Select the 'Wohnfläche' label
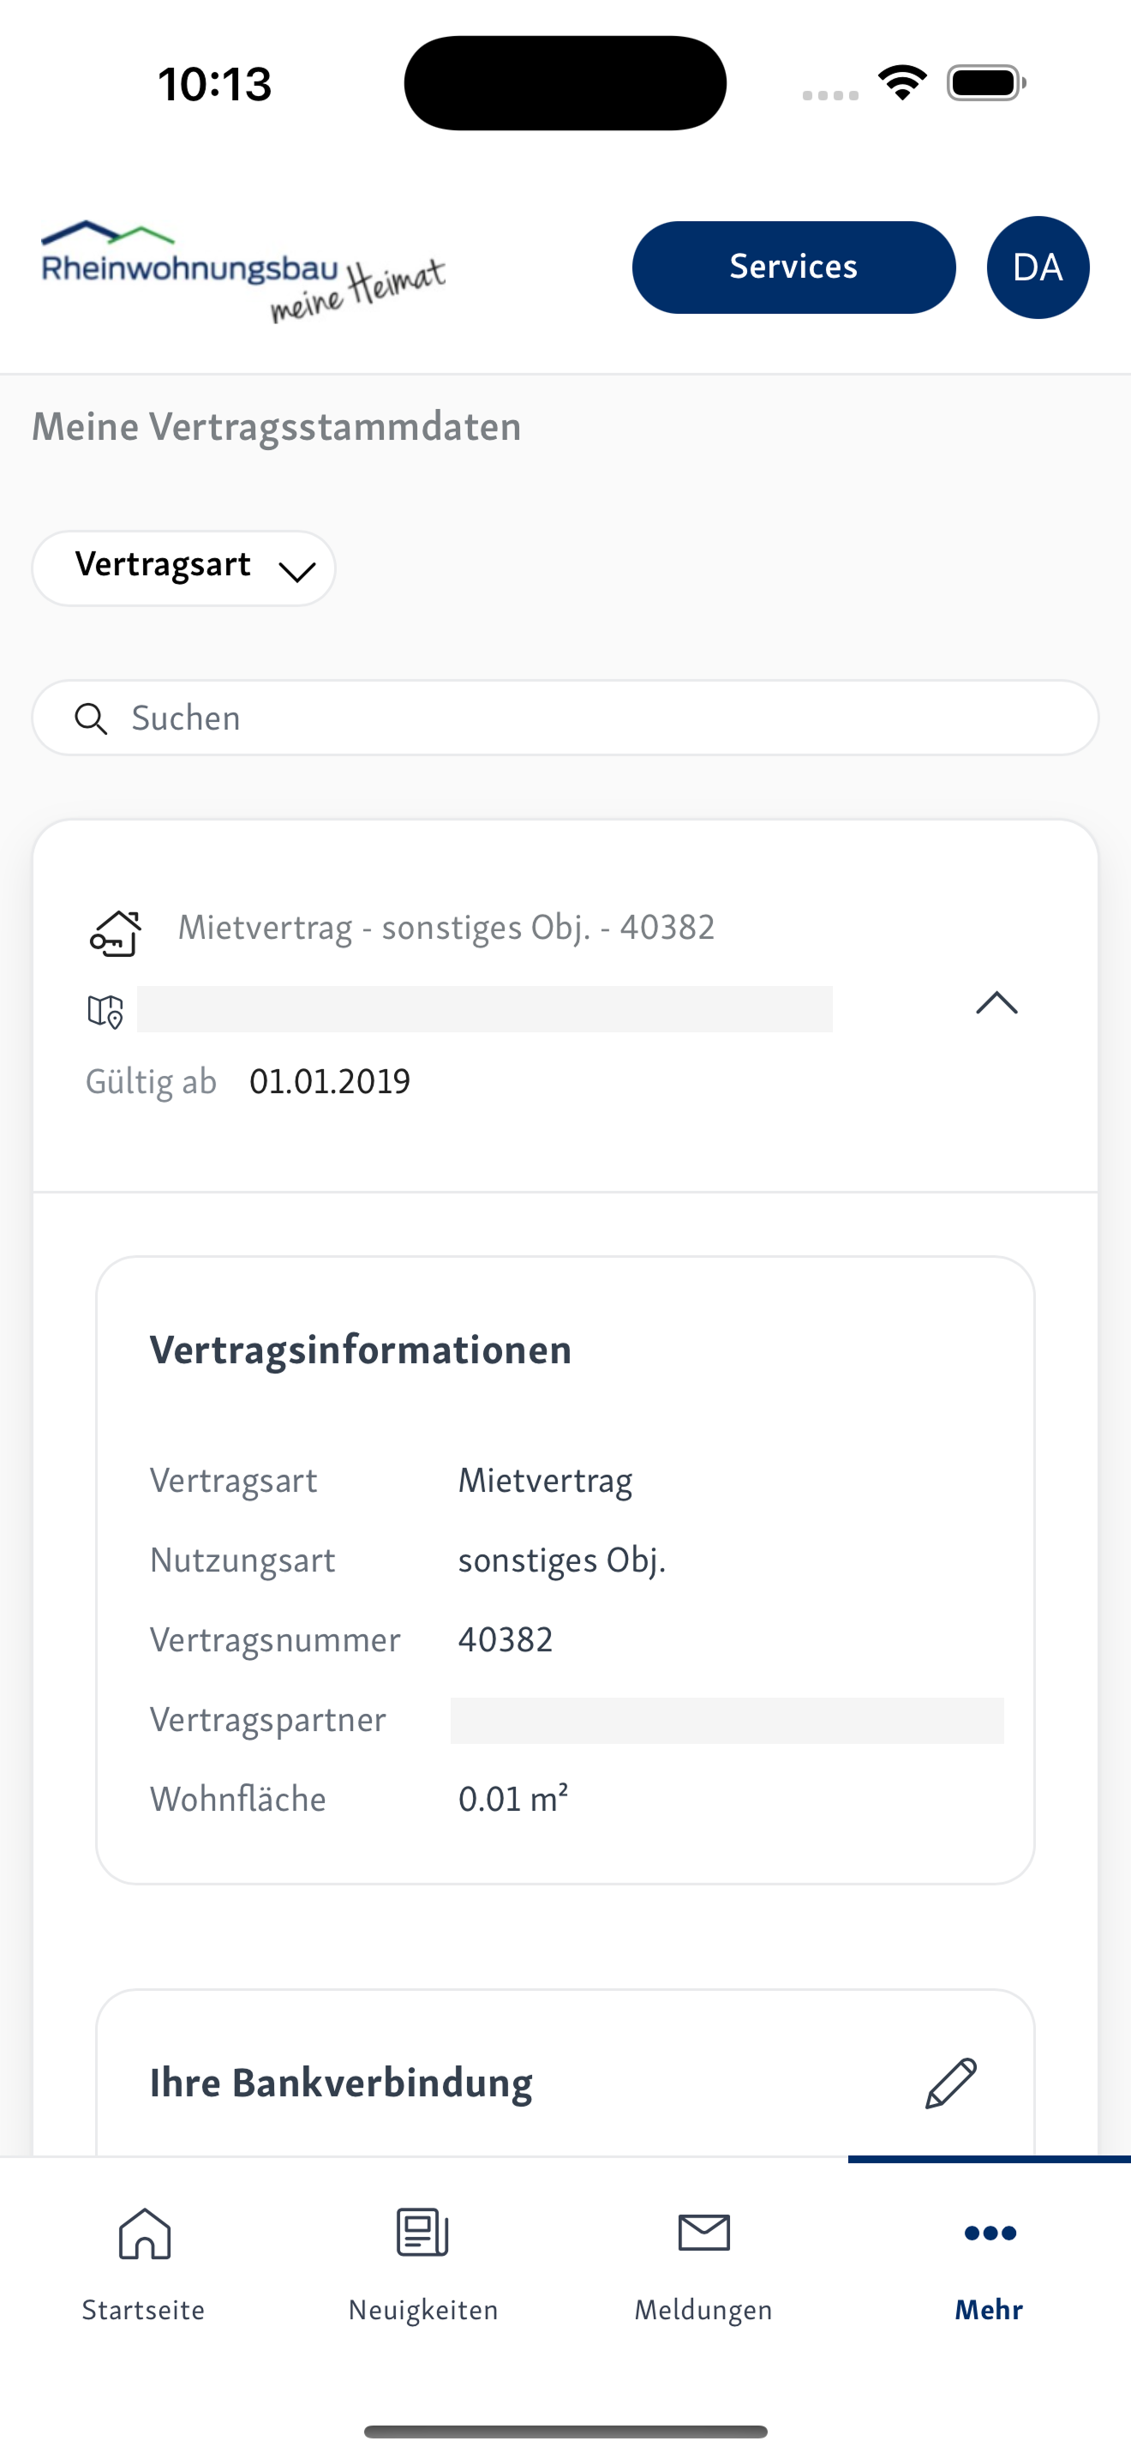This screenshot has width=1131, height=2459. pos(237,1799)
